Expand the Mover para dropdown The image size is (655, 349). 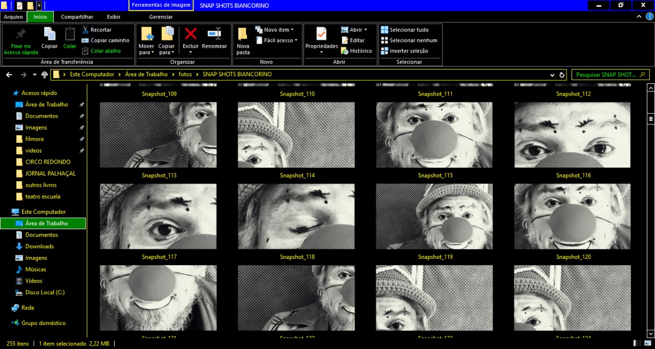pyautogui.click(x=146, y=52)
